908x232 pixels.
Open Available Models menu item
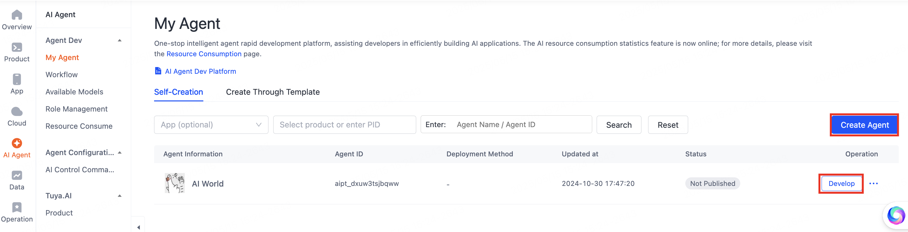(x=74, y=92)
